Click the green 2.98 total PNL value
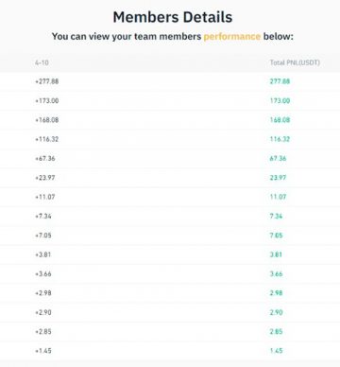This screenshot has width=340, height=367. (276, 293)
